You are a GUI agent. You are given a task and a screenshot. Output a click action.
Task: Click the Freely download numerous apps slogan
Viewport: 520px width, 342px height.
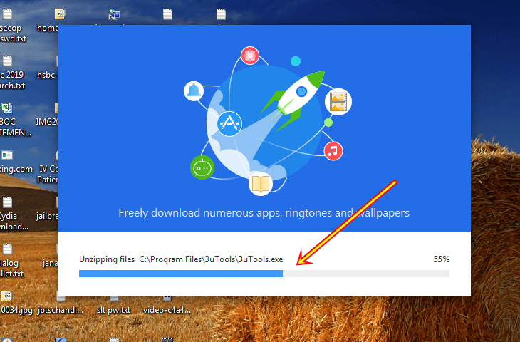264,212
